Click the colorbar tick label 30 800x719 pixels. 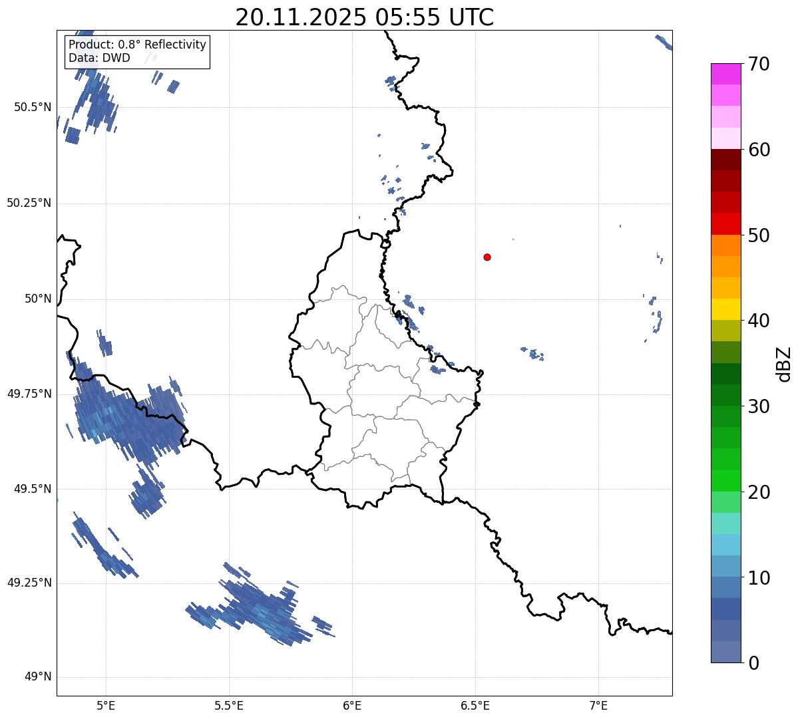coord(759,406)
